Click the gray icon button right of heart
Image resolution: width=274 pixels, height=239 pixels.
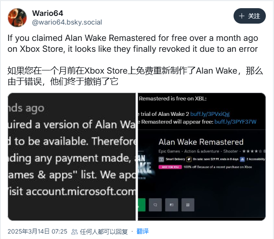pyautogui.click(x=171, y=205)
